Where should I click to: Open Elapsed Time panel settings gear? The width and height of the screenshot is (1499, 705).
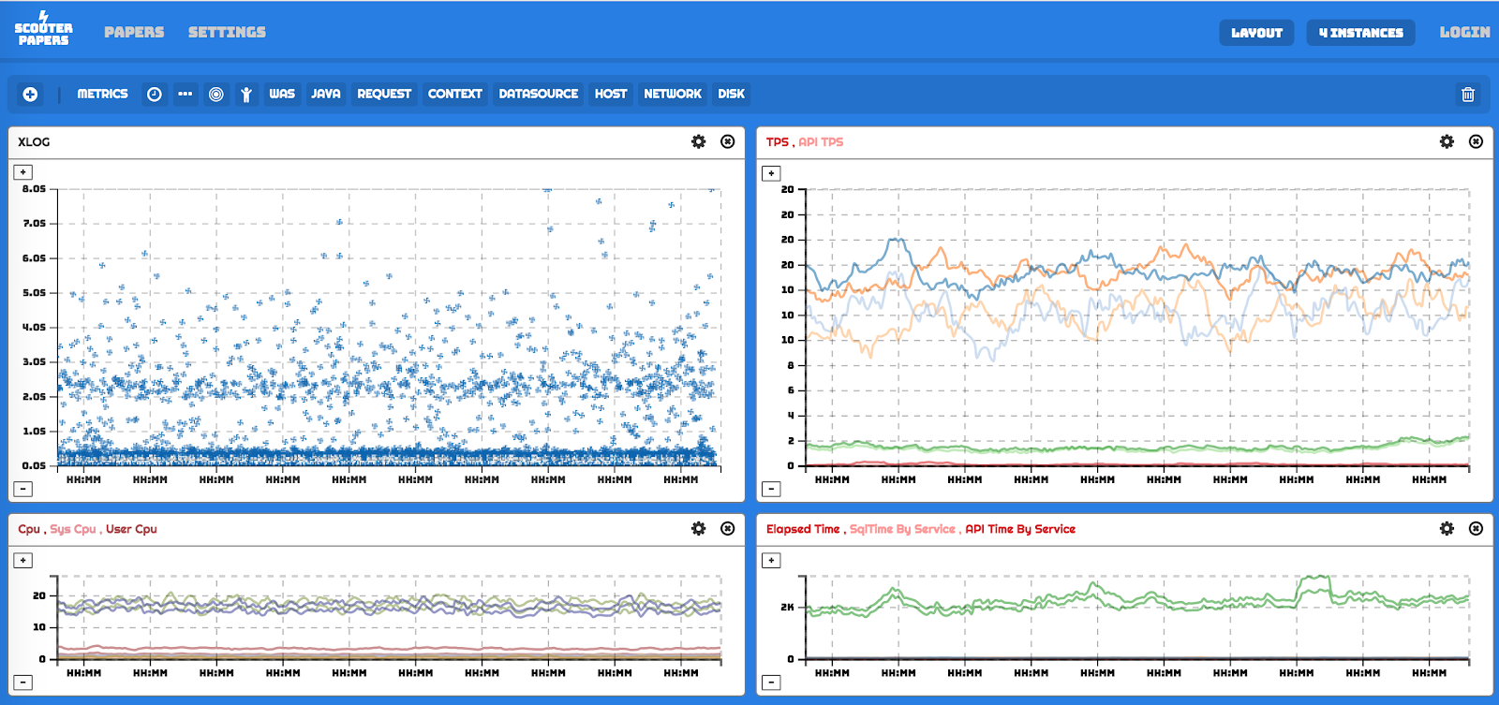click(1447, 528)
